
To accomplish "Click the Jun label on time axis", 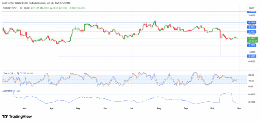I will pyautogui.click(x=105, y=108).
